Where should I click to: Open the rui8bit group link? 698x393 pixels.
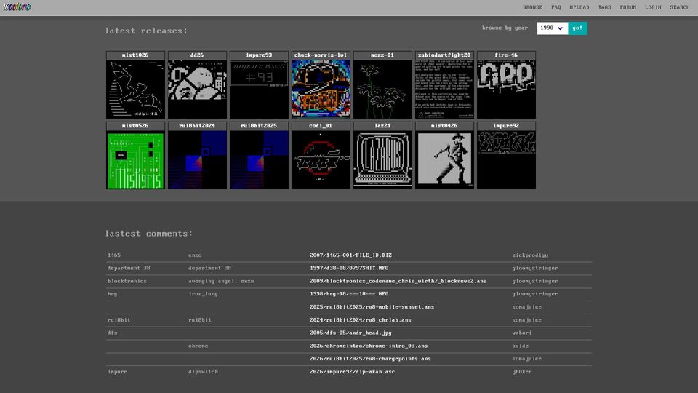pos(119,320)
